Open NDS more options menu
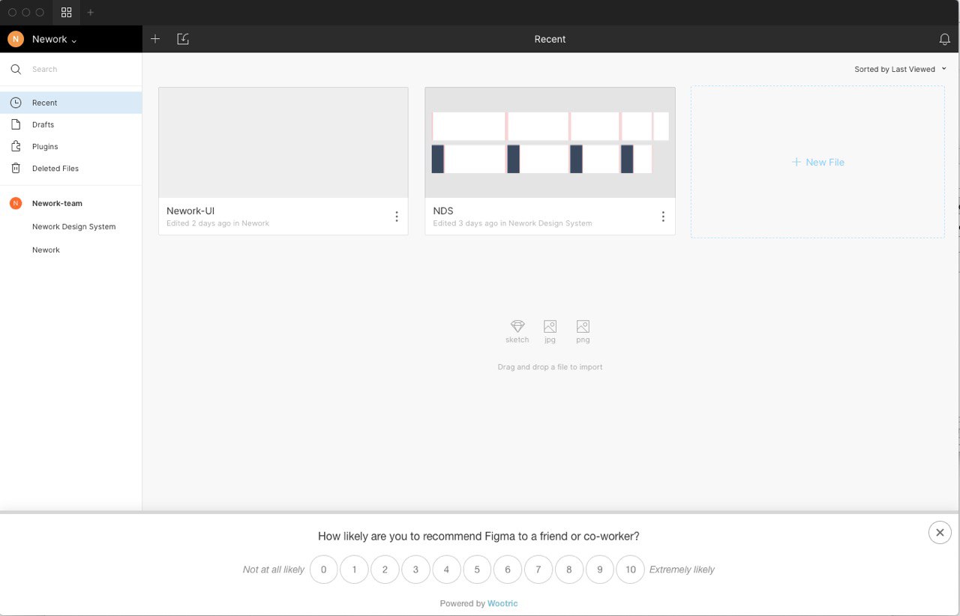Viewport: 960px width, 616px height. (663, 217)
